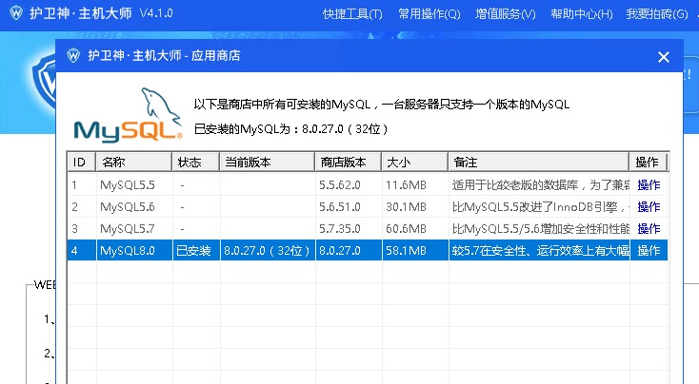The image size is (699, 384).
Task: Click 操作 link for MySQL5.5
Action: click(649, 184)
